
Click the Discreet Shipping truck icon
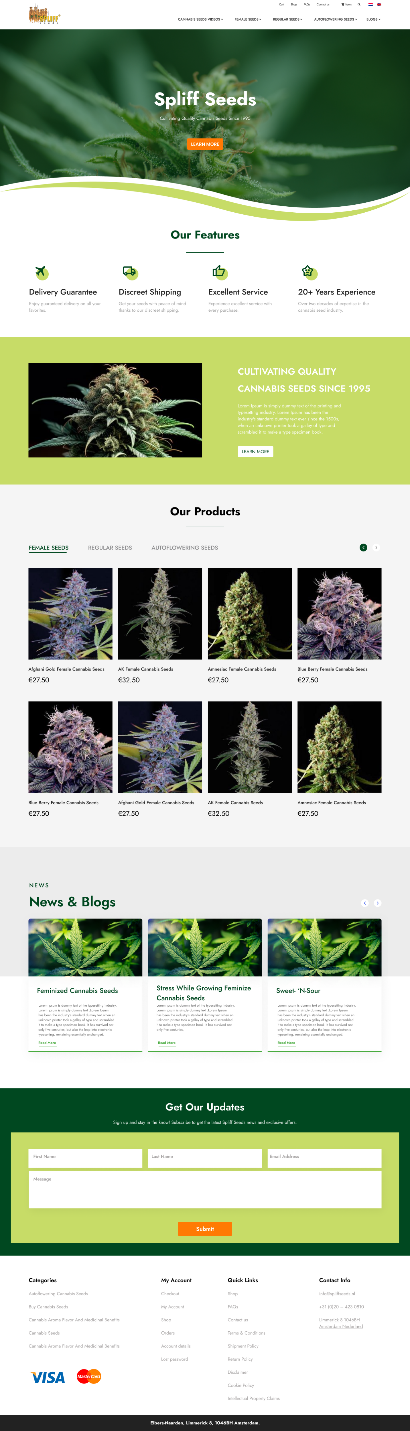tap(130, 272)
